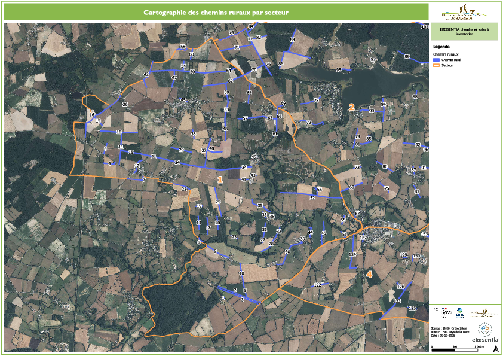The height and width of the screenshot is (356, 503).
Task: Select the orange sector 1 label
Action: (x=220, y=179)
